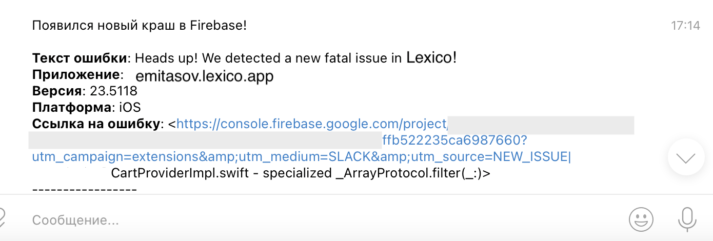Click the microphone voice message icon
This screenshot has width=713, height=241.
coord(686,219)
